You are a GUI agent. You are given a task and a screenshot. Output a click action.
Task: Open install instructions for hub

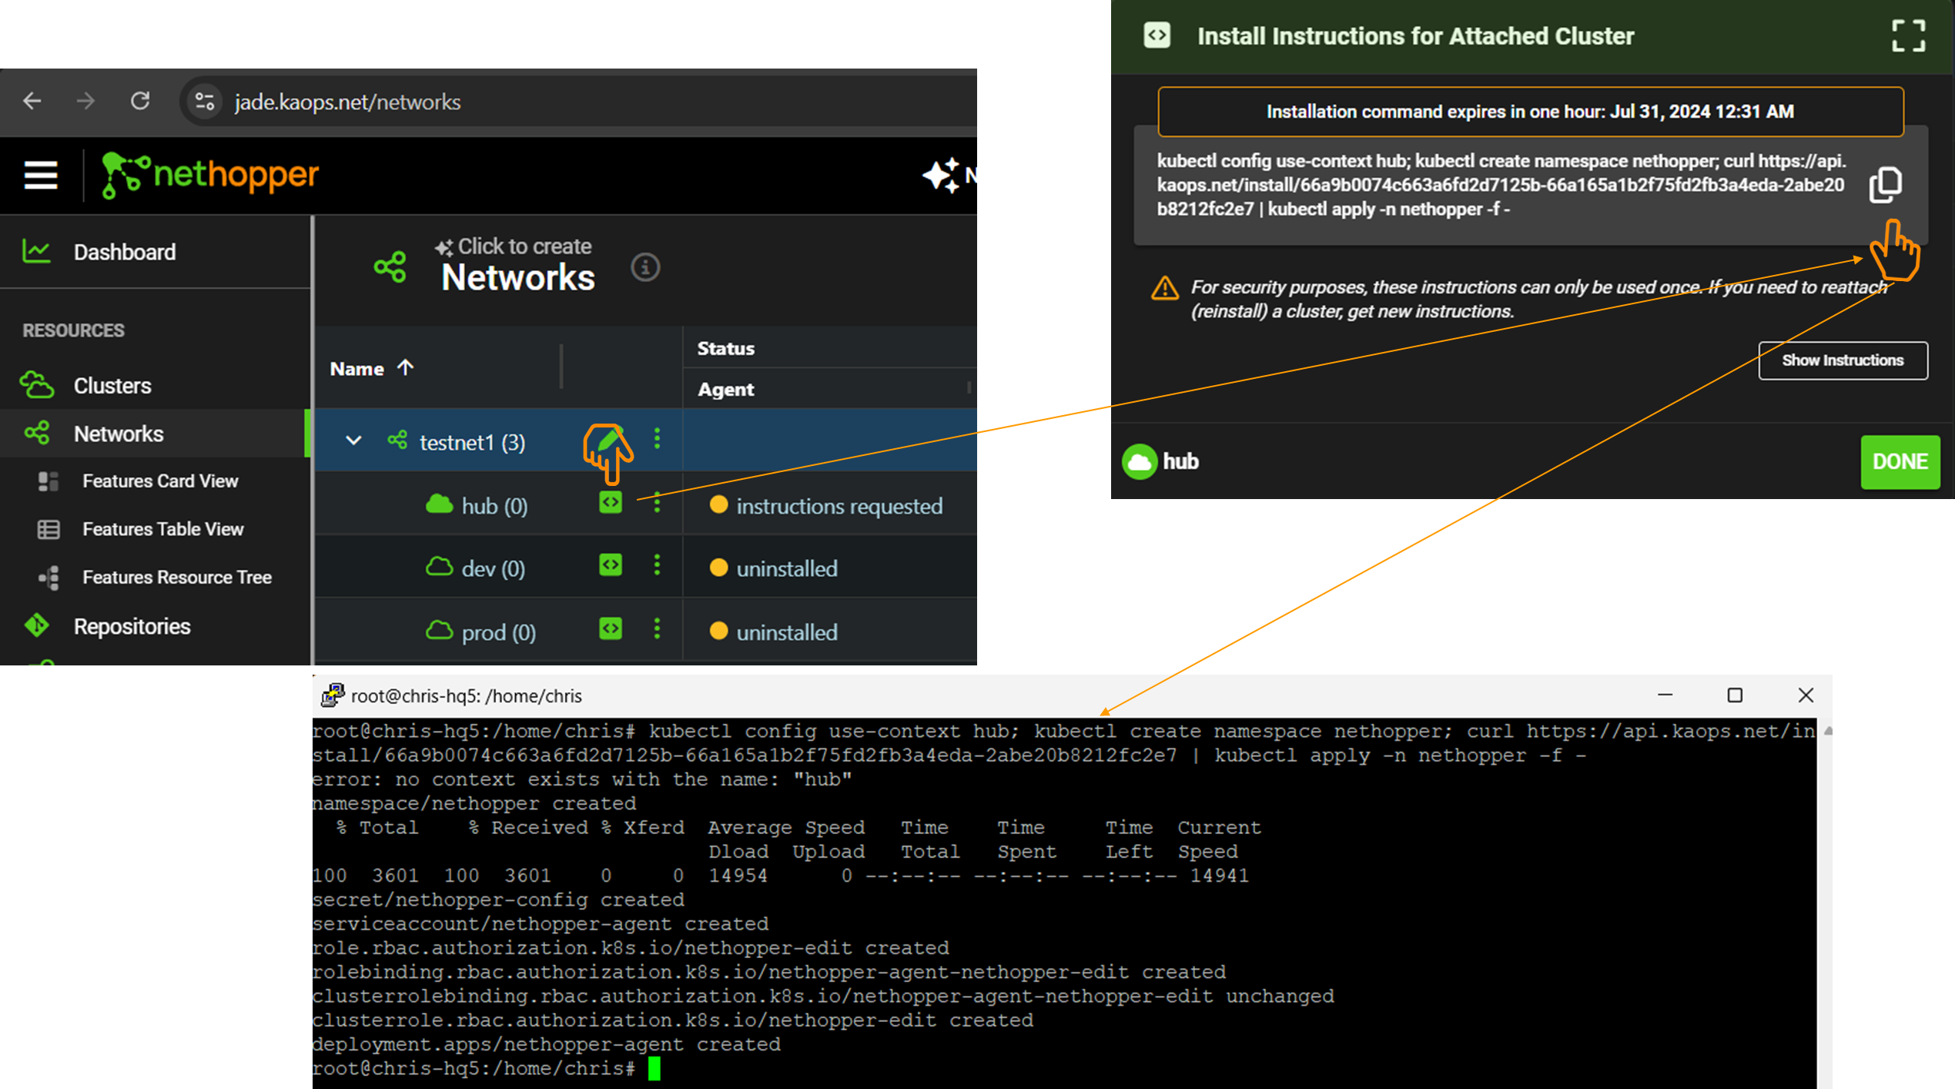pyautogui.click(x=611, y=502)
